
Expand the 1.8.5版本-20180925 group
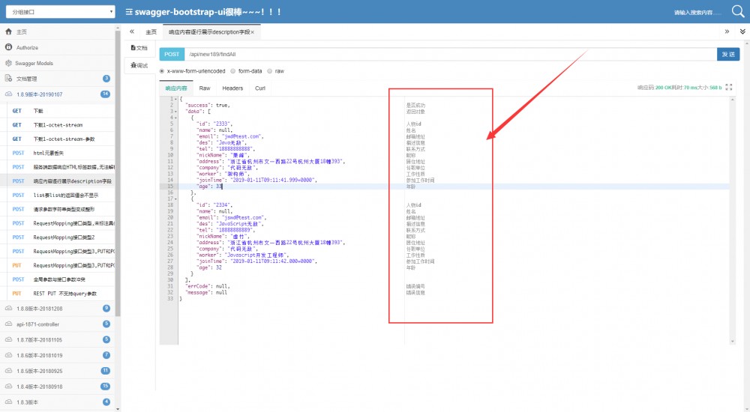[x=58, y=371]
